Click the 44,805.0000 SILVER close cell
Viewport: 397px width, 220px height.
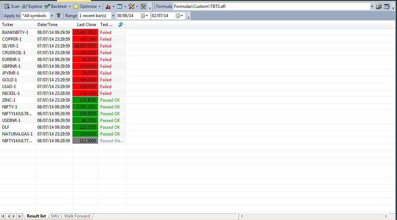[85, 46]
